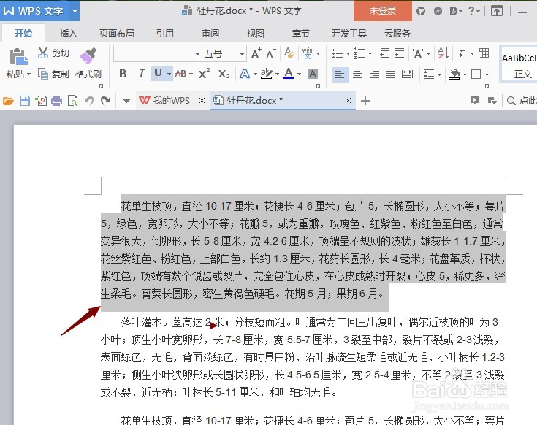The height and width of the screenshot is (425, 537).
Task: Click the Paste clipboard icon
Action: pyautogui.click(x=18, y=56)
